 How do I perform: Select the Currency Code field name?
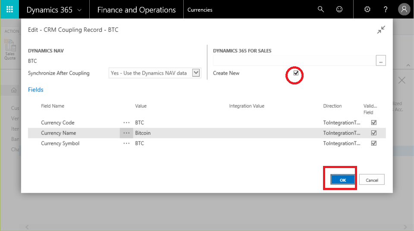pos(57,123)
